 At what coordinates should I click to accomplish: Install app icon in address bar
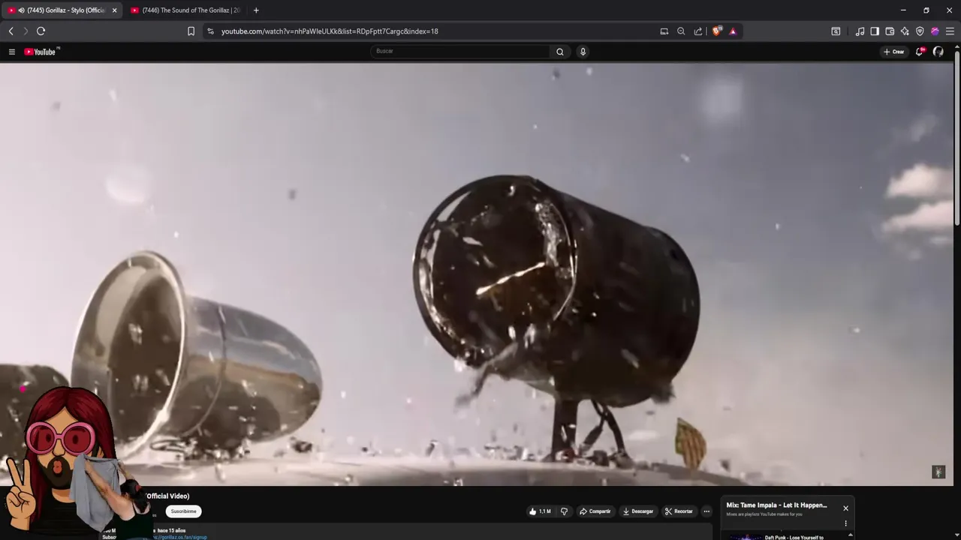point(664,31)
